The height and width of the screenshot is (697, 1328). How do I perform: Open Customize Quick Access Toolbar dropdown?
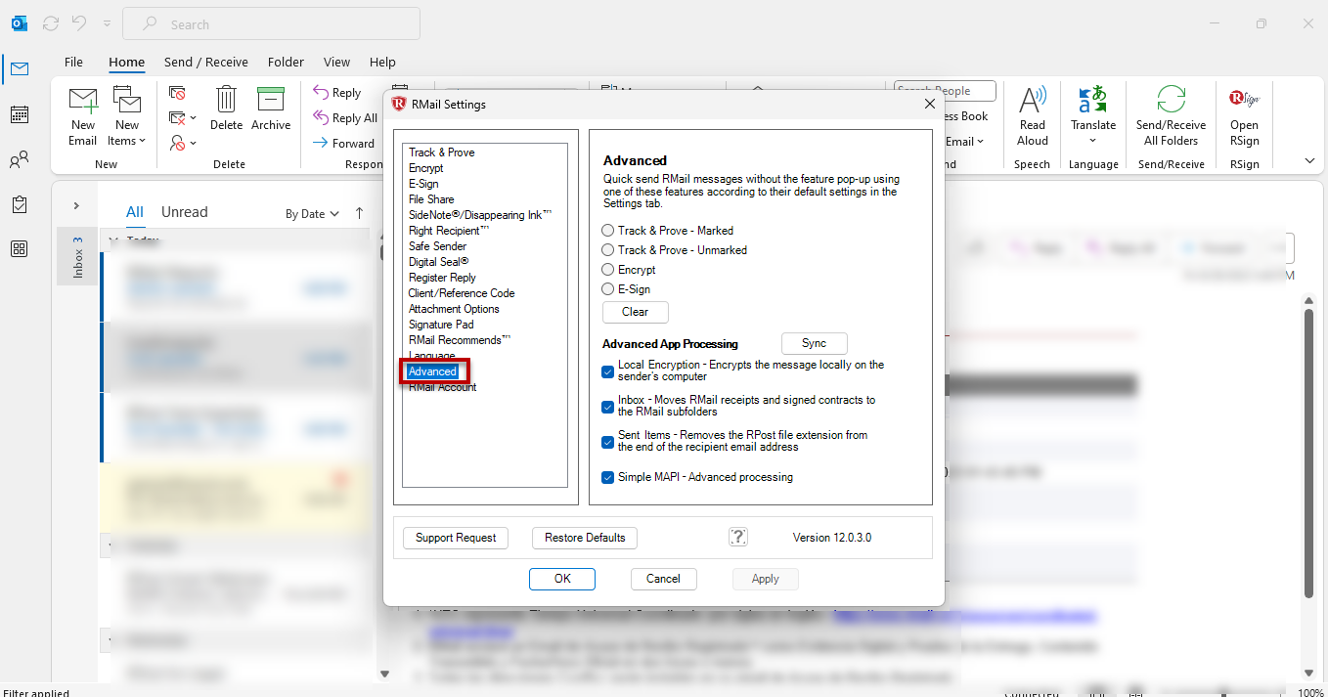[107, 23]
